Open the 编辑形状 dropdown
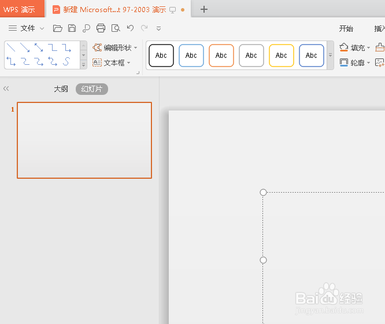385x324 pixels. click(x=135, y=47)
